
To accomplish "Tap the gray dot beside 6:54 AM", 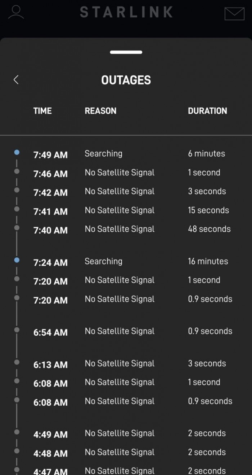I will [x=17, y=330].
